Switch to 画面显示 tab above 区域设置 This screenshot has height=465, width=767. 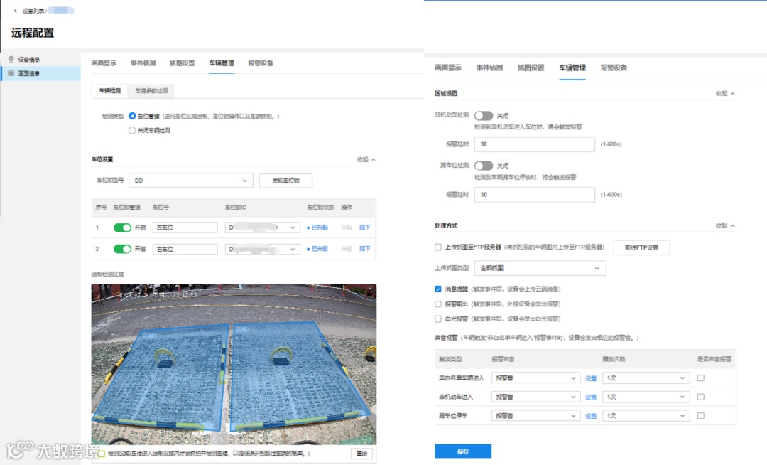[x=447, y=68]
